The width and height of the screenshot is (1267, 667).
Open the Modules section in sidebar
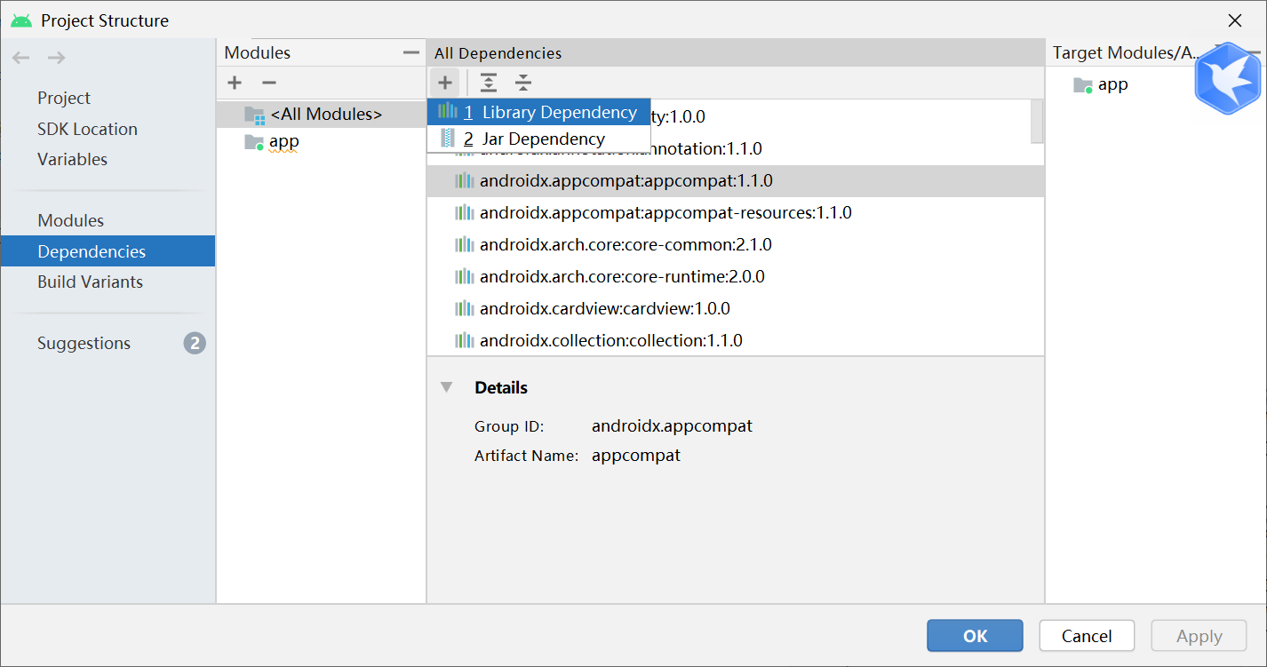pos(70,220)
